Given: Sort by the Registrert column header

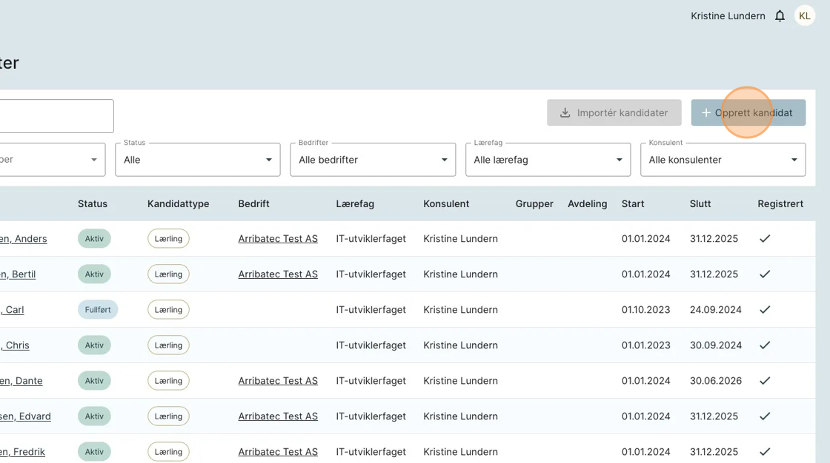Looking at the screenshot, I should [780, 204].
